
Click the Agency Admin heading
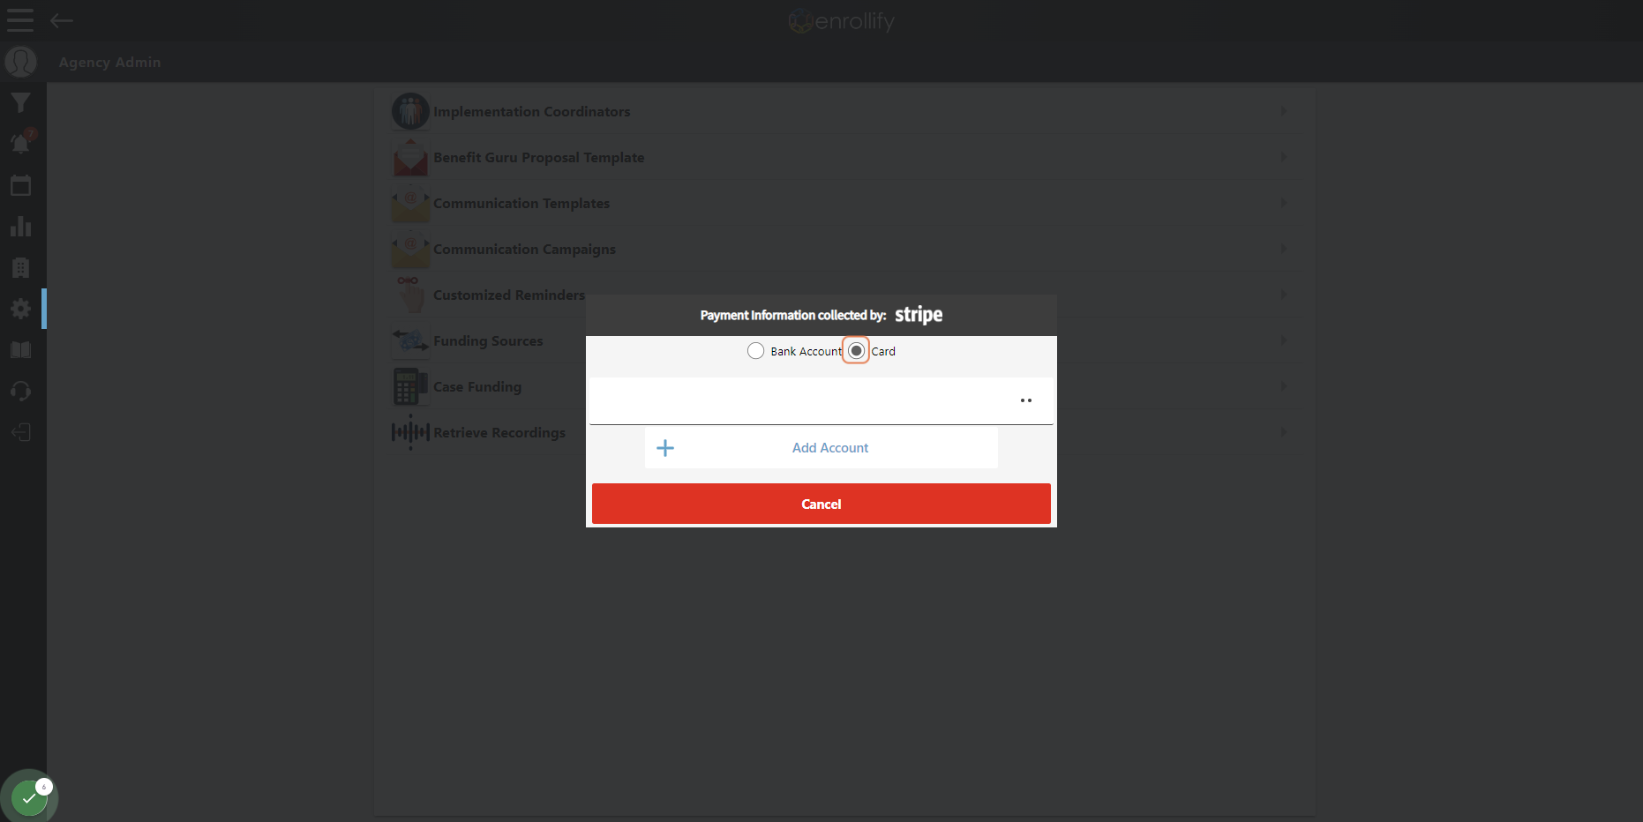coord(110,63)
